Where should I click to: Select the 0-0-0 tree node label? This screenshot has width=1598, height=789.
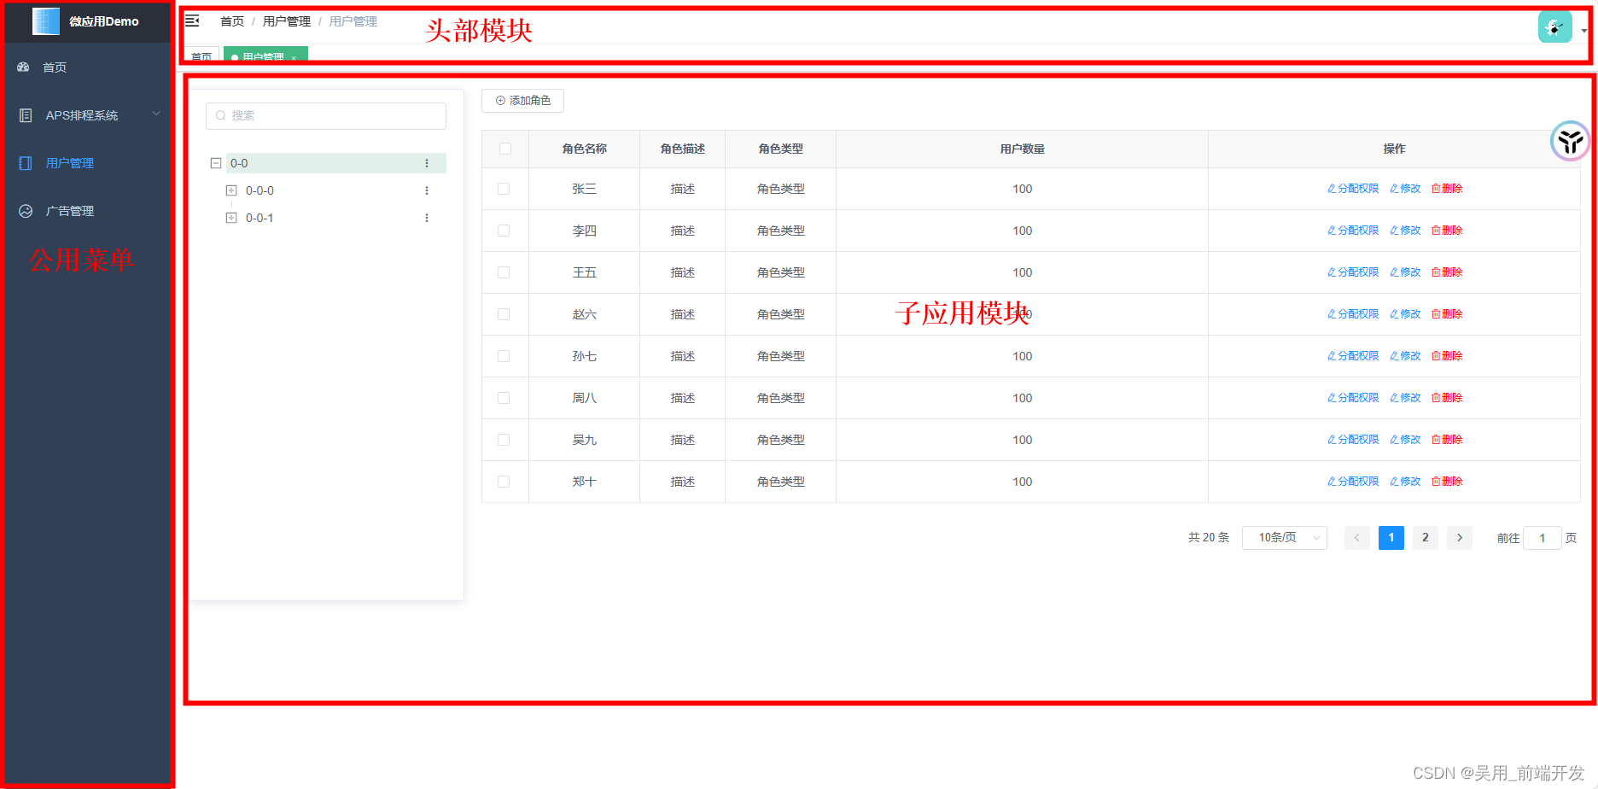pos(260,190)
